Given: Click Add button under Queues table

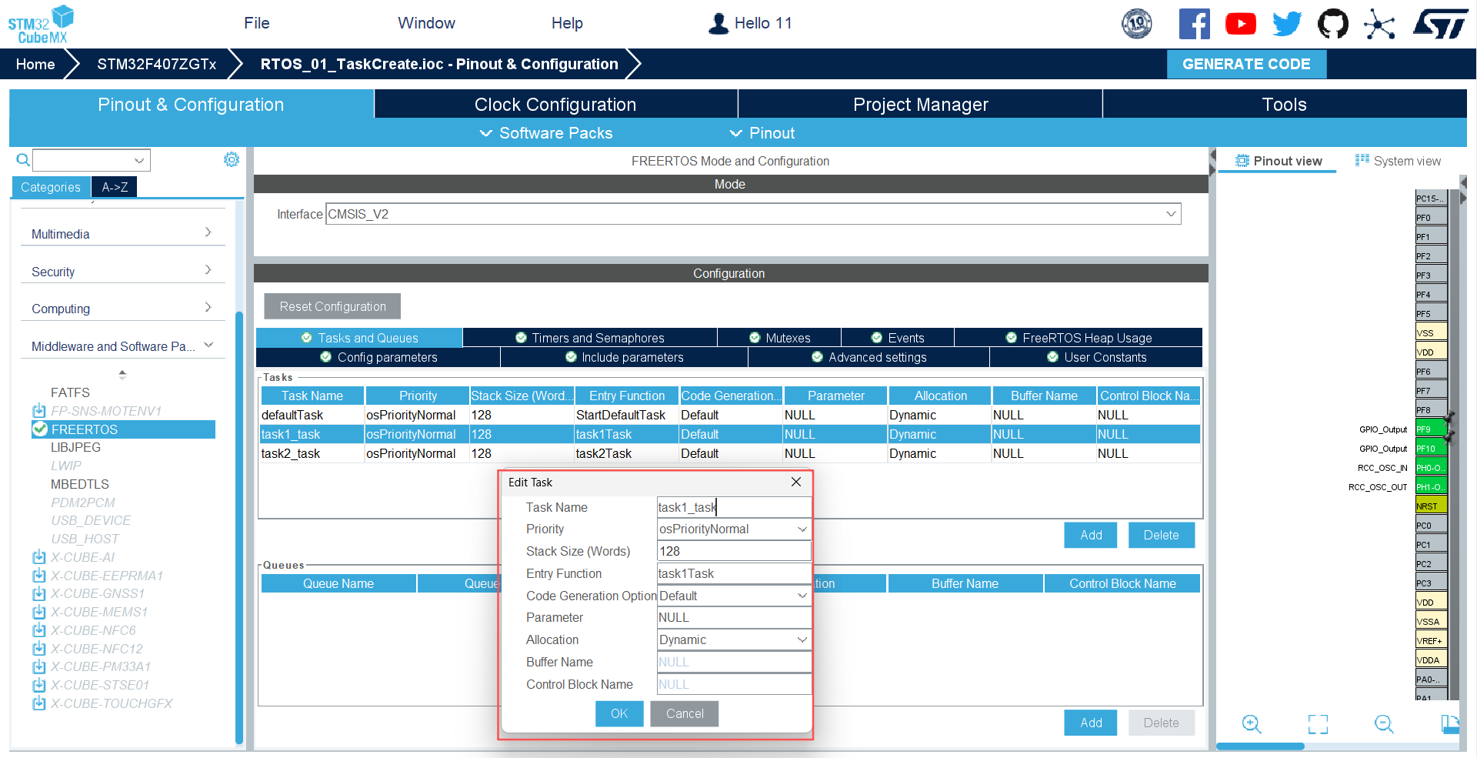Looking at the screenshot, I should tap(1091, 723).
